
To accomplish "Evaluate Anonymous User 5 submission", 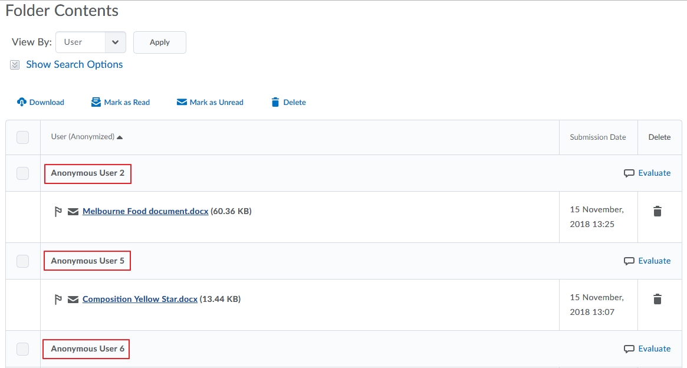I will click(x=654, y=261).
